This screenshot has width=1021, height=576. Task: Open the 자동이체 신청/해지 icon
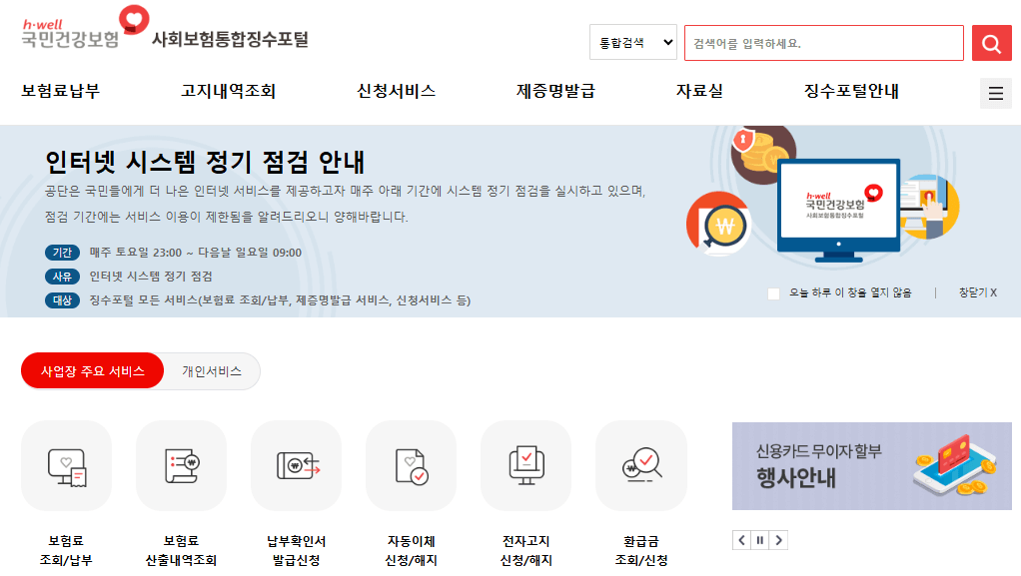click(411, 466)
